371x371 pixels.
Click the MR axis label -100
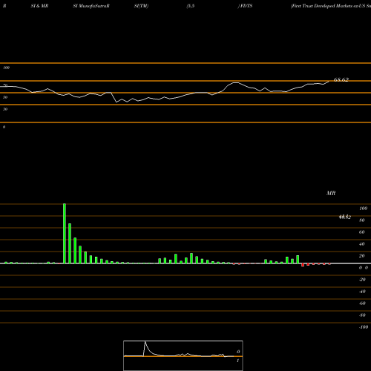click(364, 327)
